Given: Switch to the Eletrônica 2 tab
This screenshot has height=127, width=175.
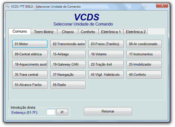Looking at the screenshot, I should pyautogui.click(x=136, y=32).
